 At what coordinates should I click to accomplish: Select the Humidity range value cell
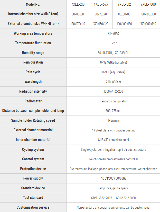click(x=114, y=53)
